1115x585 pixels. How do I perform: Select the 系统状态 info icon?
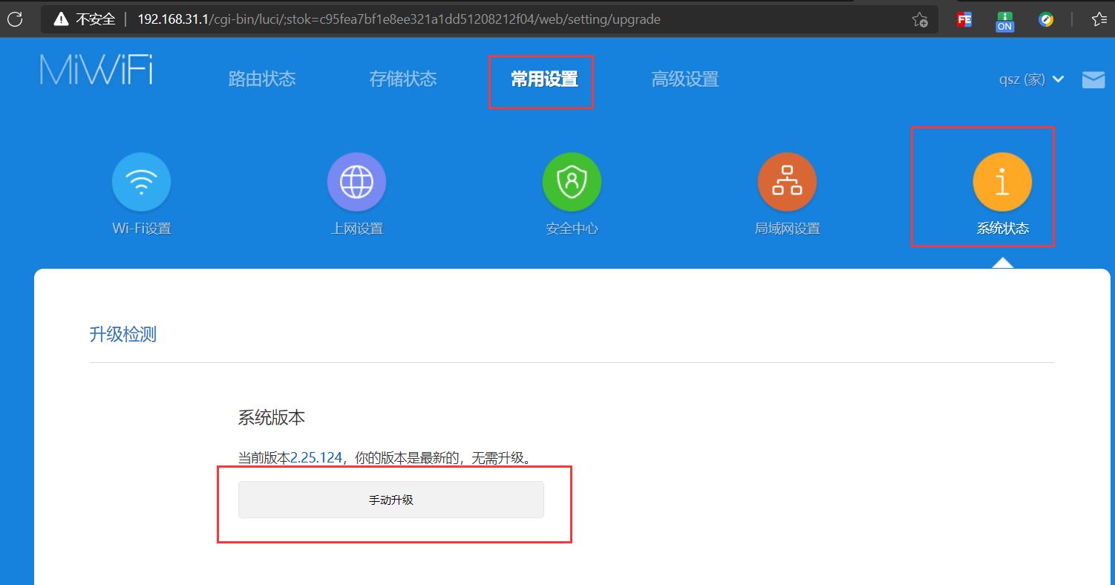1002,181
